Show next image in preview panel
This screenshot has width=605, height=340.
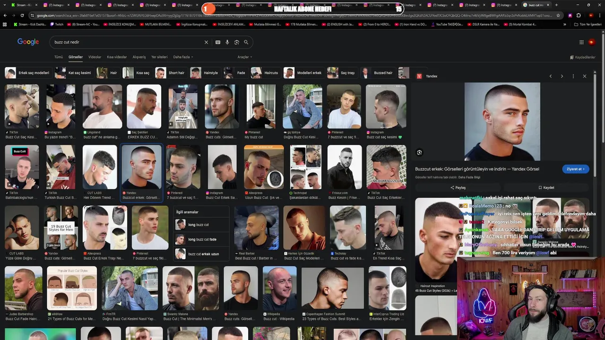[x=562, y=76]
